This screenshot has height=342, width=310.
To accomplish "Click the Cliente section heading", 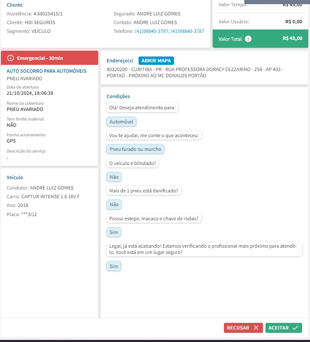I will (x=15, y=5).
